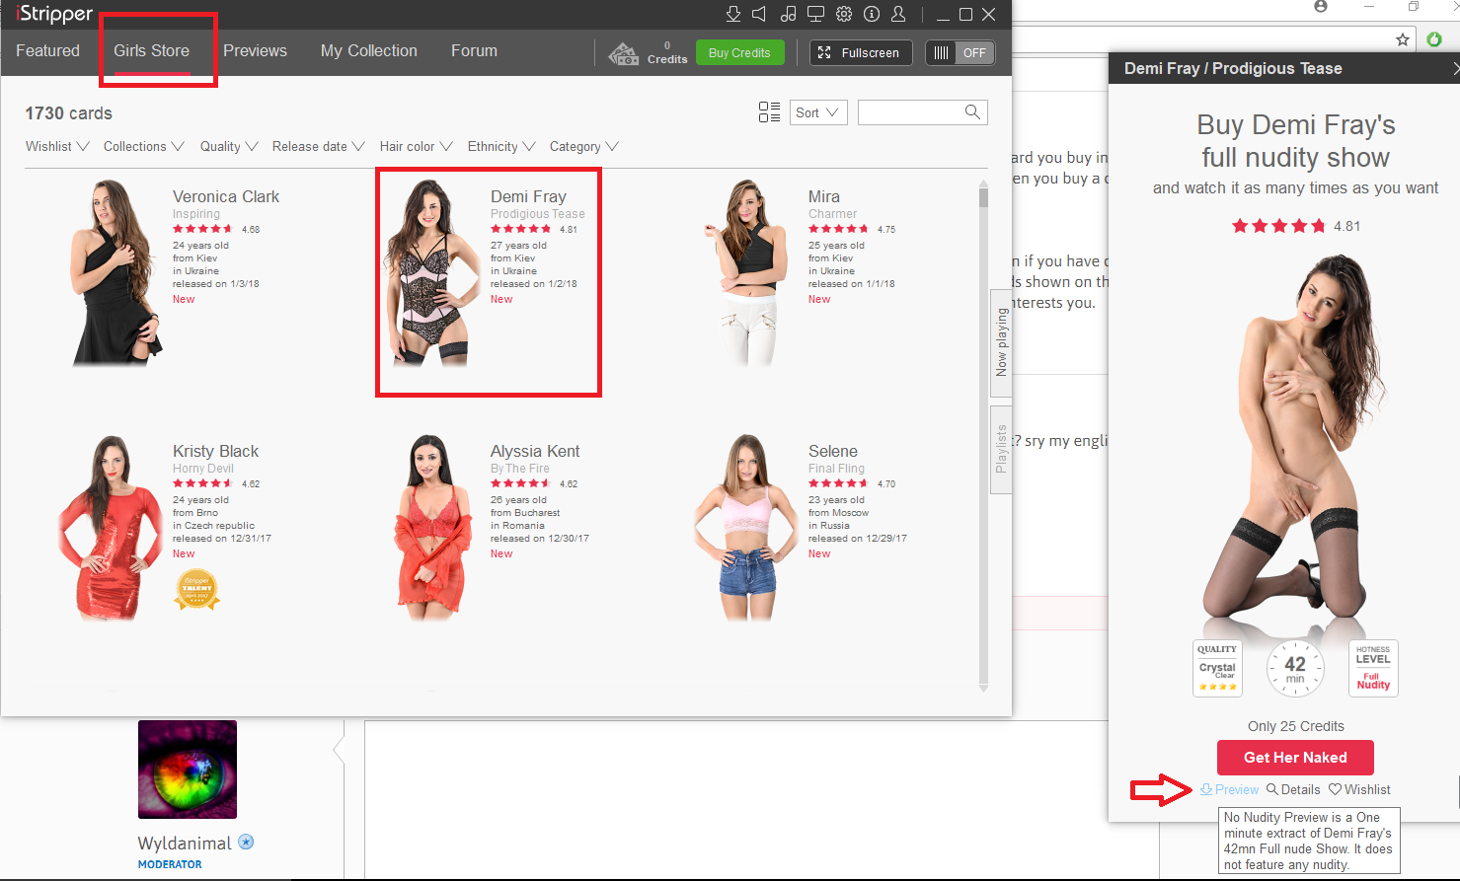Open the Sort dropdown

coord(818,112)
